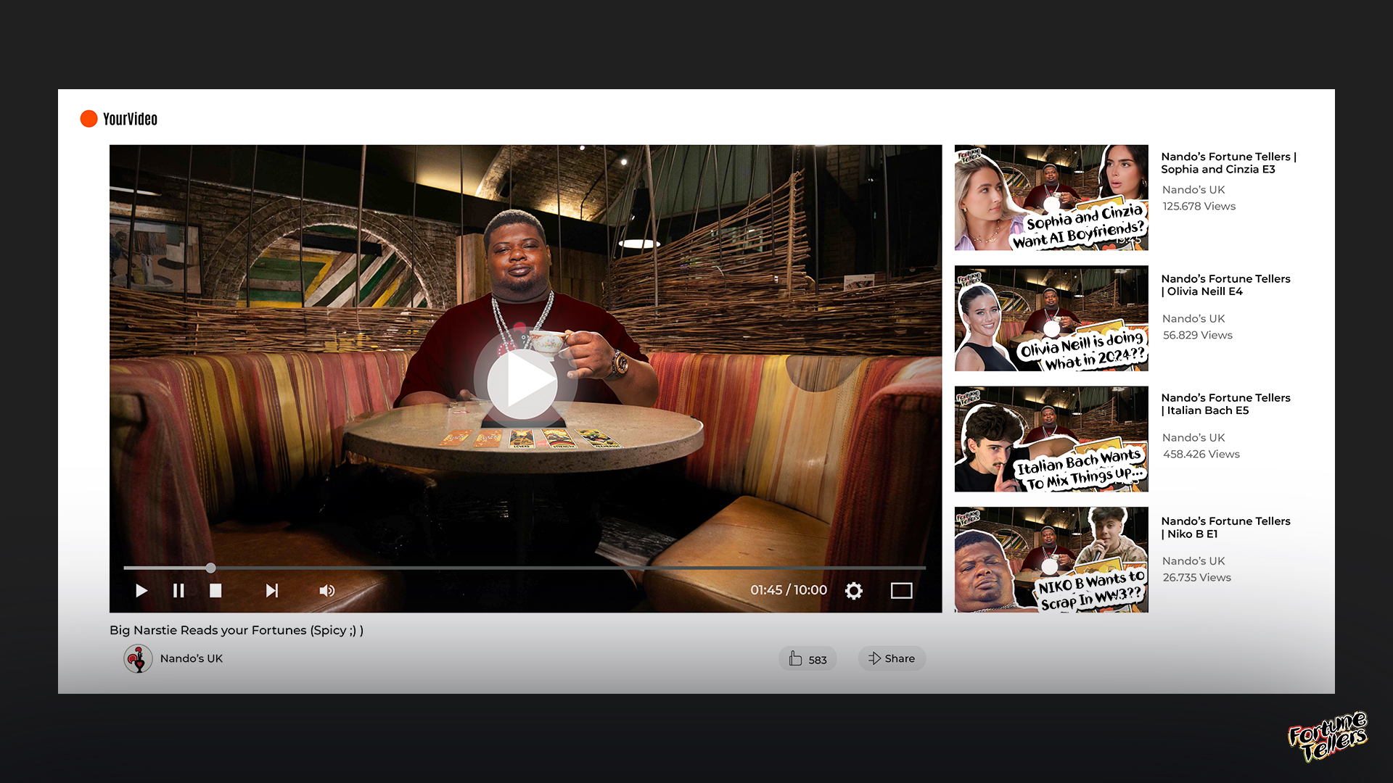This screenshot has height=783, width=1393.
Task: Open Nando's UK channel avatar
Action: 138,658
